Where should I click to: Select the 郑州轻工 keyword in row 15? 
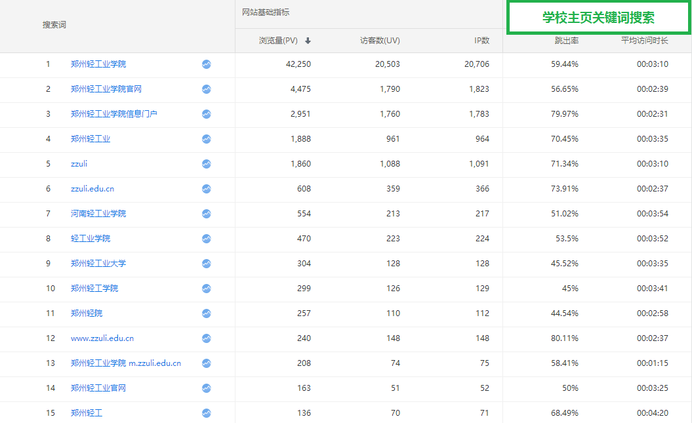[87, 413]
